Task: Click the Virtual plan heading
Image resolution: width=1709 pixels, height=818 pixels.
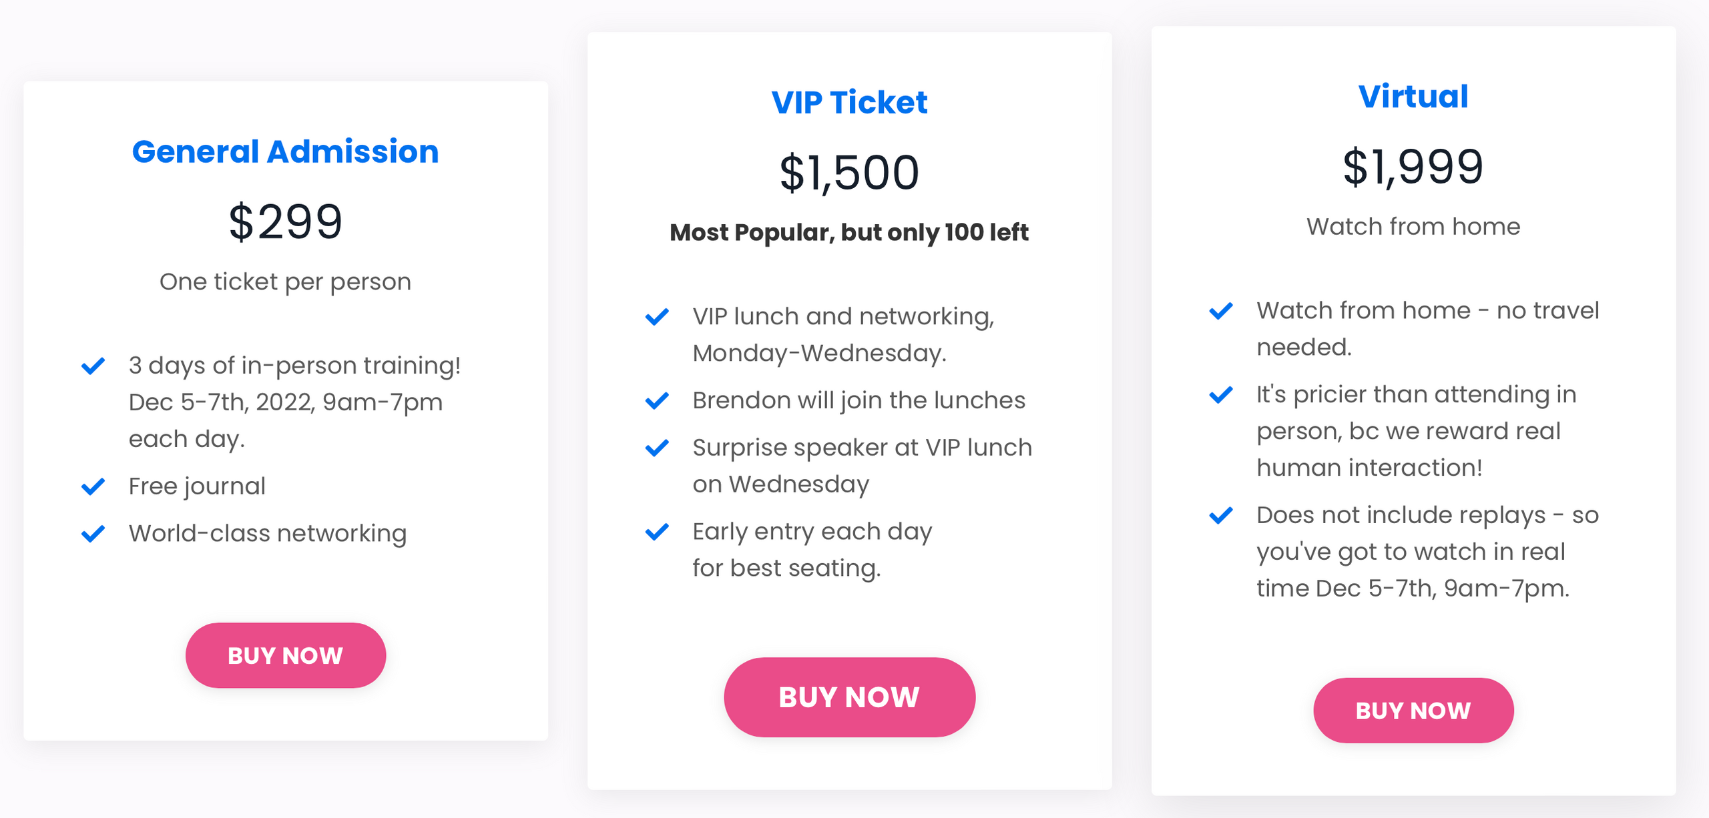Action: coord(1413,97)
